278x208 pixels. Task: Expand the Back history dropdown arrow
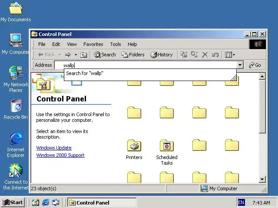point(60,55)
